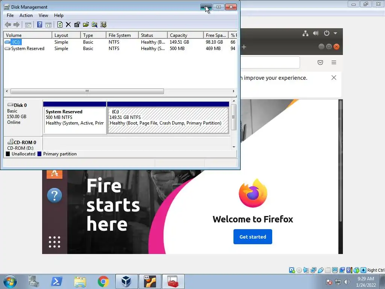Expand the Ubuntu system menu arrow
The width and height of the screenshot is (385, 289).
(x=335, y=33)
